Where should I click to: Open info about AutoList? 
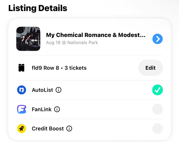[x=58, y=90]
